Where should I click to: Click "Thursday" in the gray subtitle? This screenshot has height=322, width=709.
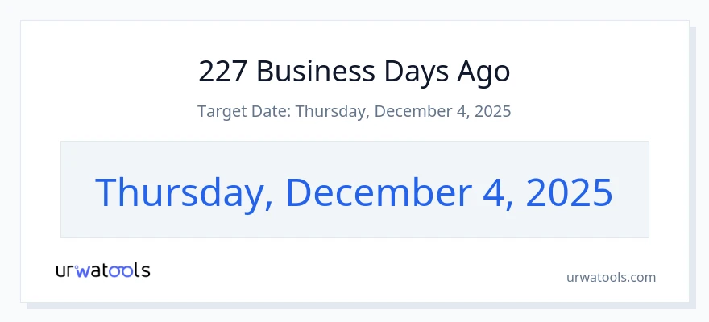tap(331, 111)
